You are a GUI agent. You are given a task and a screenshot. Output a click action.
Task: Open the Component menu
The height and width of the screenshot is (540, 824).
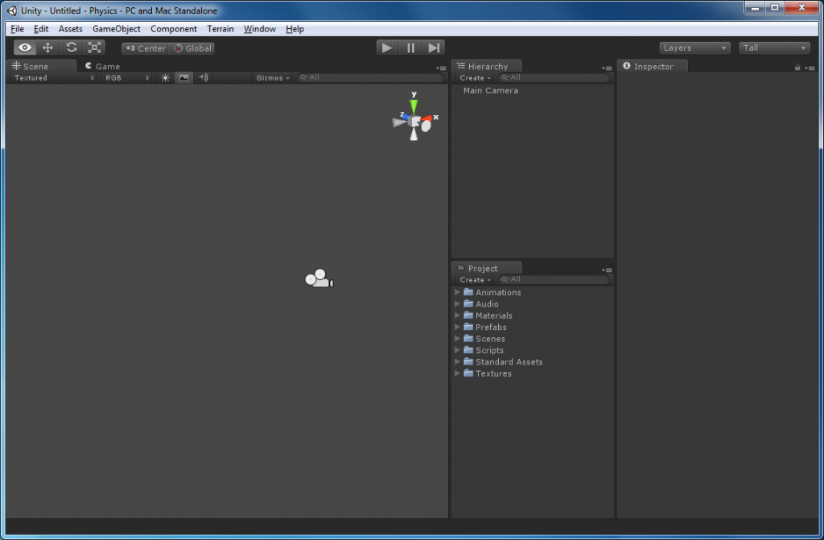click(174, 29)
